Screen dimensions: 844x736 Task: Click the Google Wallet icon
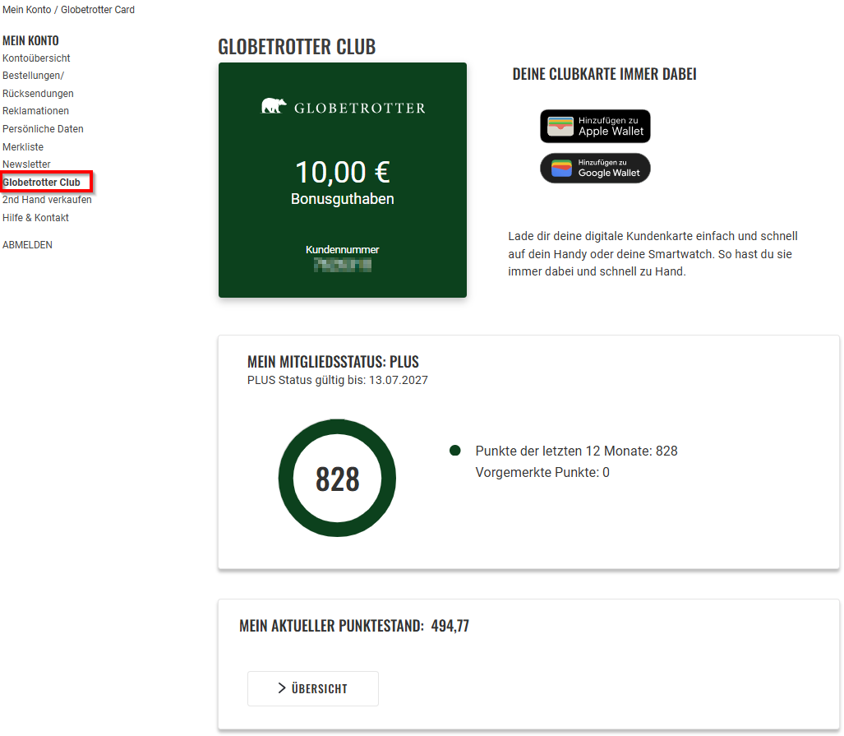(x=561, y=168)
